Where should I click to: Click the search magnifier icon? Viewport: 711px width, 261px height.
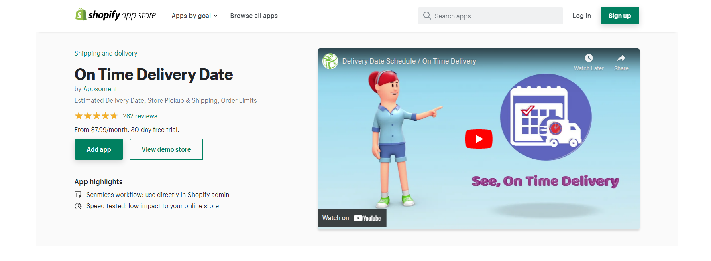pyautogui.click(x=427, y=16)
